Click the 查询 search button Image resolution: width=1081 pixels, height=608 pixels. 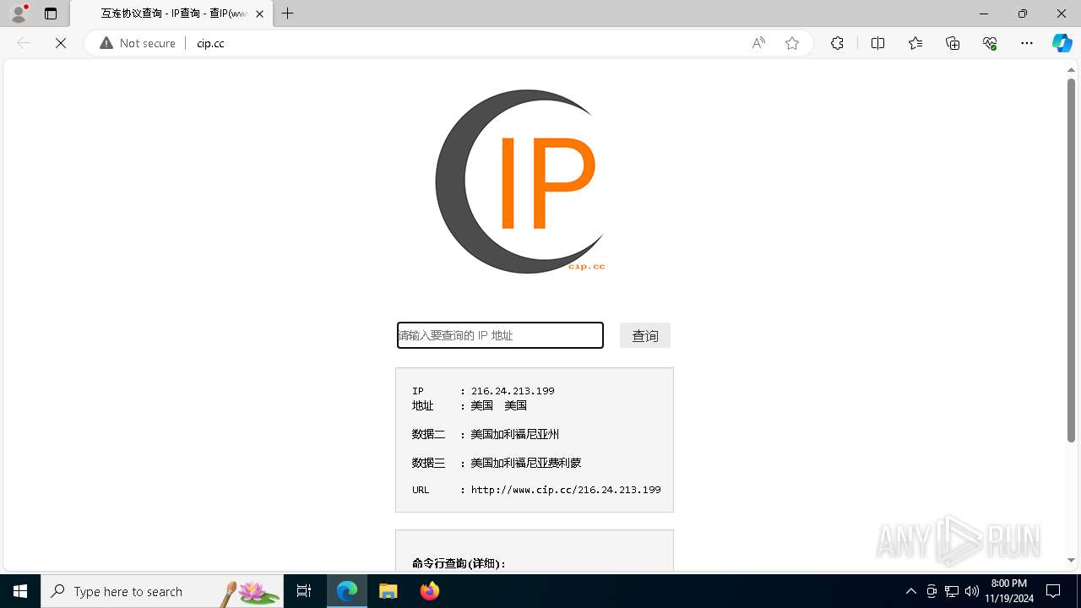(x=645, y=335)
